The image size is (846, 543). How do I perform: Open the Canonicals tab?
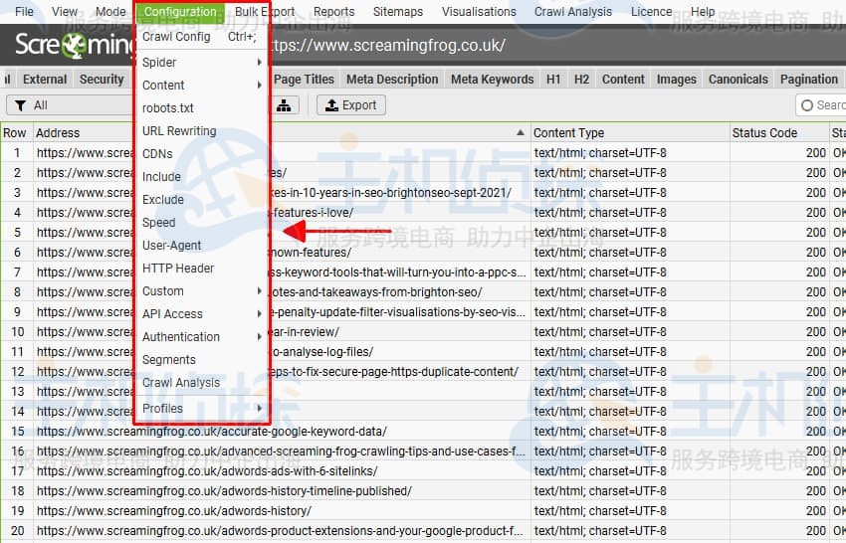(738, 80)
